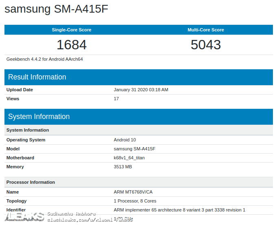Select the memory value 3513 MB
The width and height of the screenshot is (277, 229).
point(123,167)
